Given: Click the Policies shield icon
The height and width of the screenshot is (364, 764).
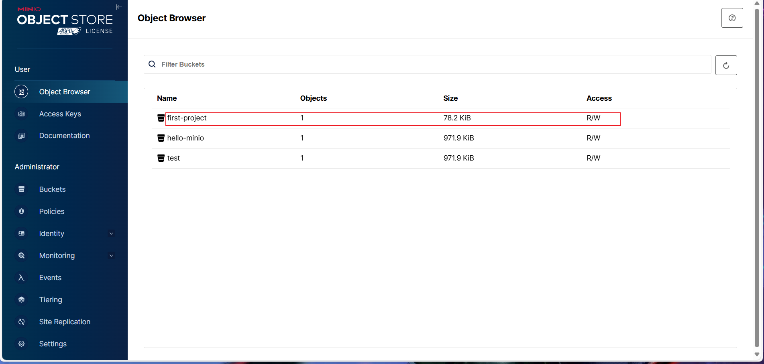Looking at the screenshot, I should [x=22, y=211].
